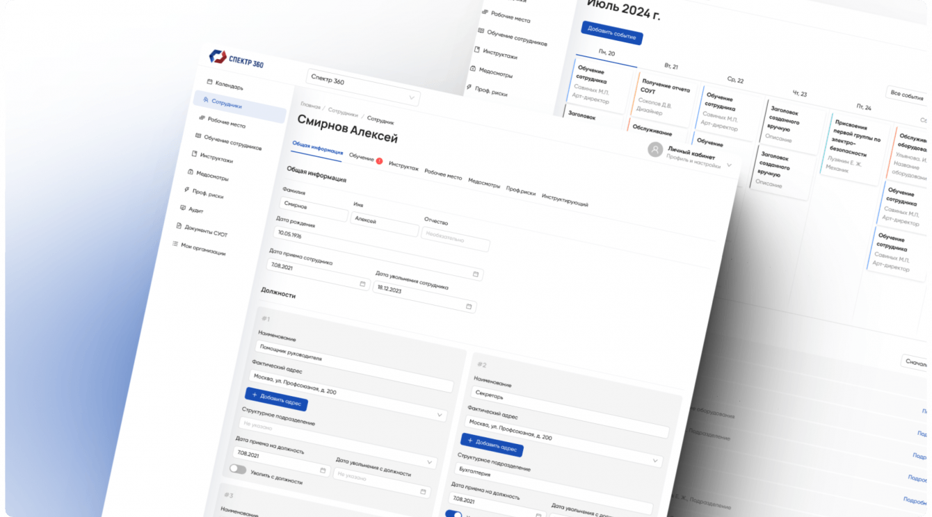Open Аудит via its sidebar icon
This screenshot has height=517, width=932.
[x=183, y=207]
